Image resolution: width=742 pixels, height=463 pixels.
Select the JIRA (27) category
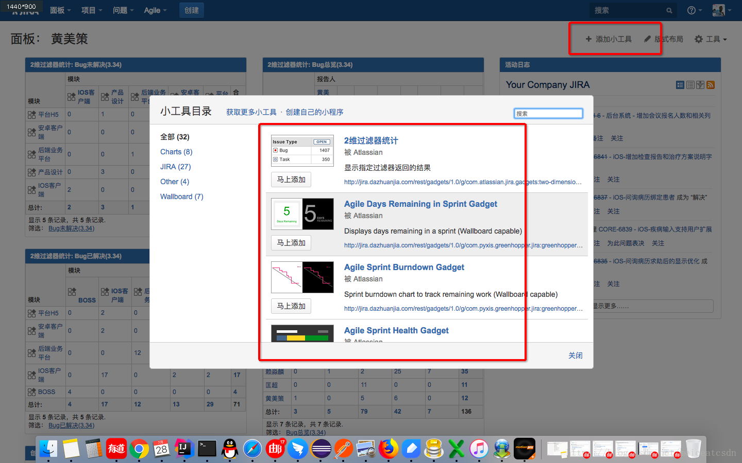click(x=176, y=167)
